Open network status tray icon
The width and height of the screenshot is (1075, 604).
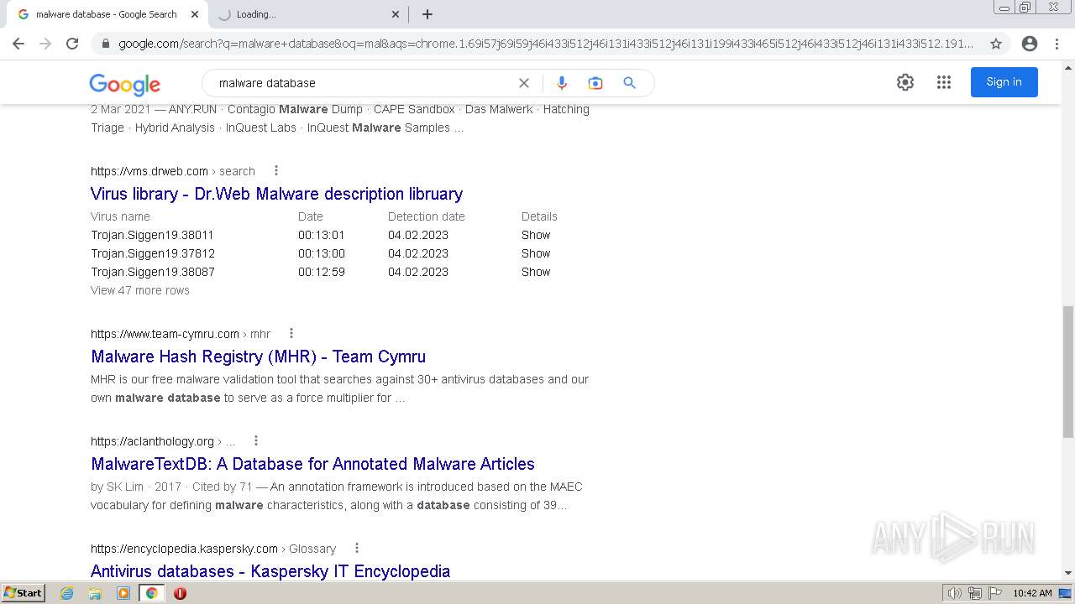point(975,593)
